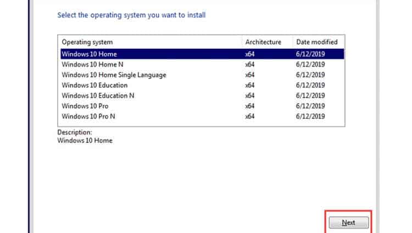Screen dimensions: 412x233
Task: Select Windows 10 Pro edition
Action: (x=202, y=106)
